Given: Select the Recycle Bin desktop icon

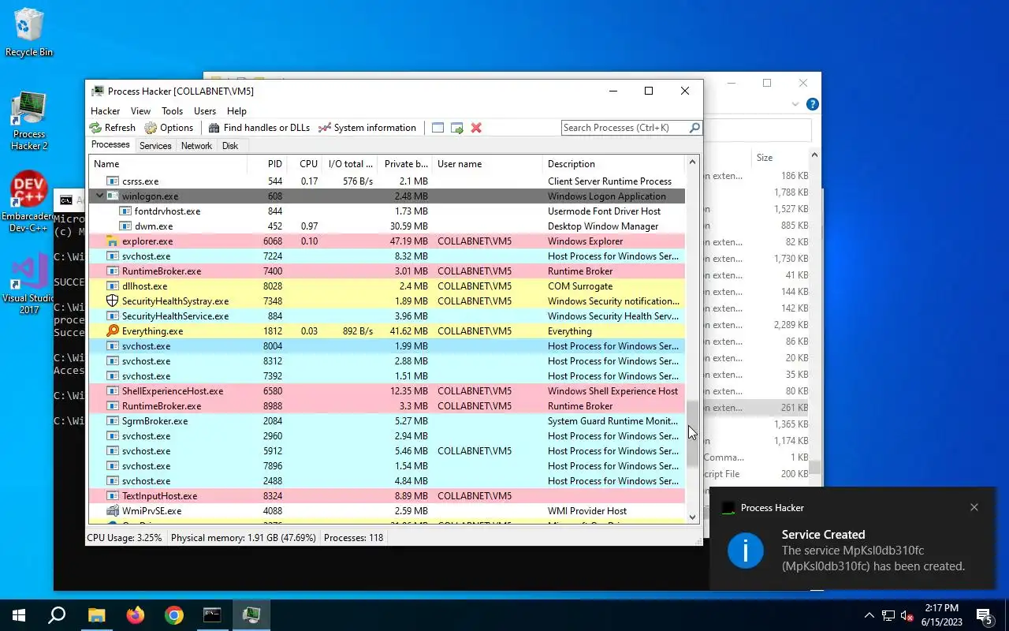Looking at the screenshot, I should click(29, 33).
